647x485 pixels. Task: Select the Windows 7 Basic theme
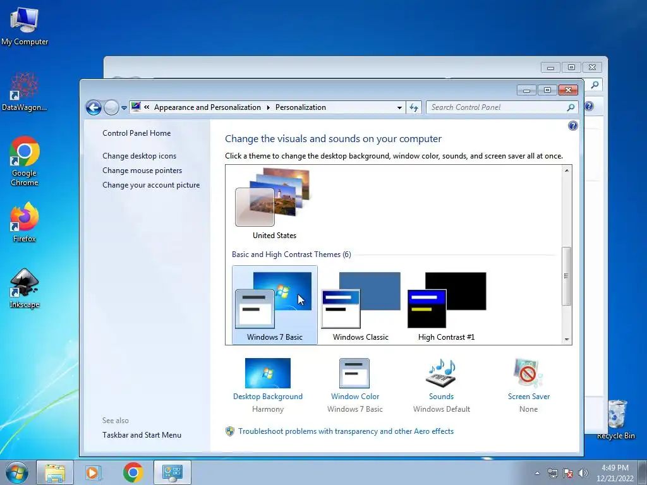(275, 305)
